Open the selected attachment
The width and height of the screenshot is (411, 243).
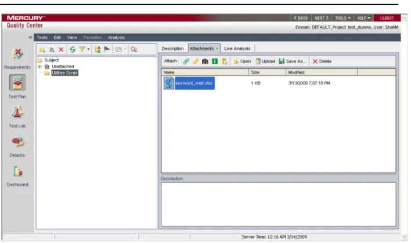[x=242, y=61]
